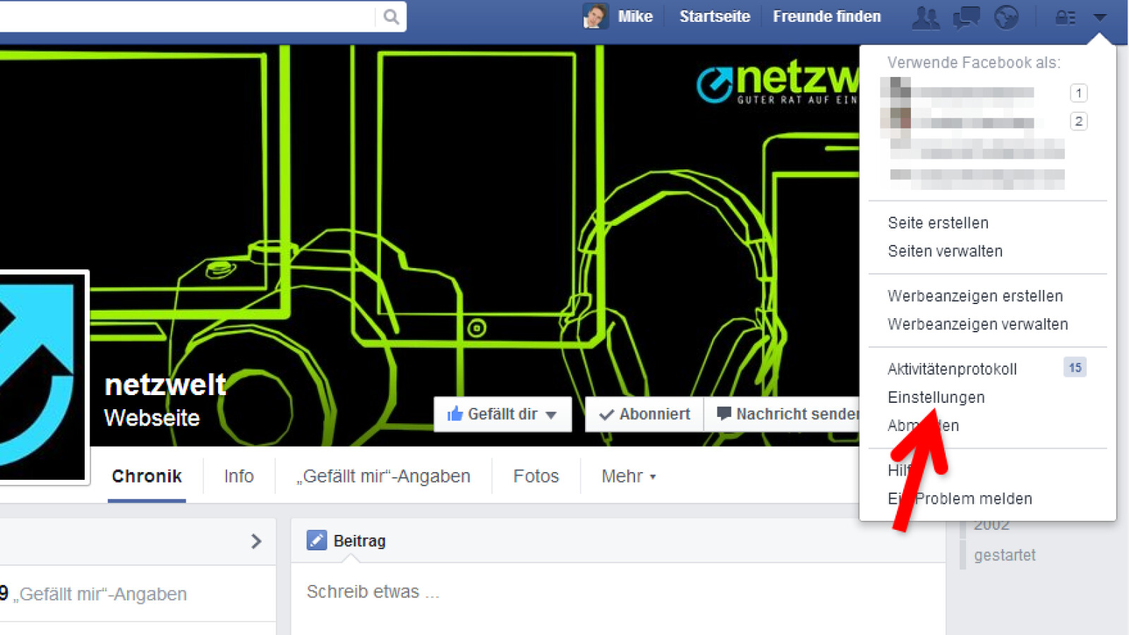This screenshot has height=635, width=1129.
Task: Switch to the Fotos tab
Action: tap(536, 477)
